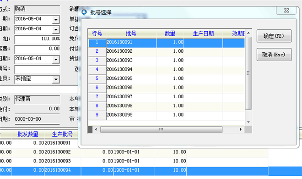Viewport: 302px width, 179px height.
Task: Select batch row 2016130097 in dialog
Action: (x=167, y=97)
